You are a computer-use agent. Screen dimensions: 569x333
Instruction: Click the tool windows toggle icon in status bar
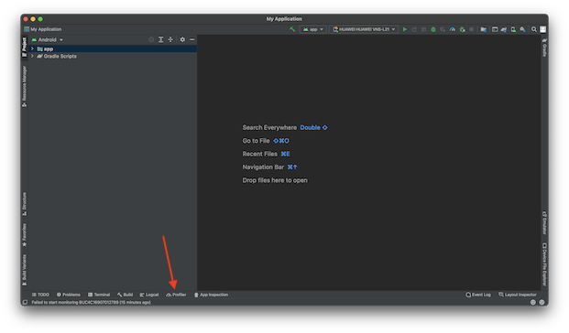(25, 302)
